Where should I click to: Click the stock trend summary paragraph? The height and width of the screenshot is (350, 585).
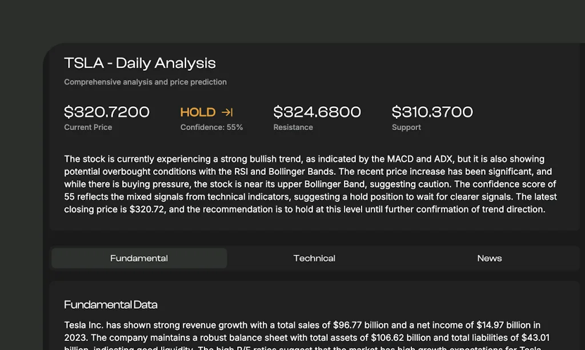[x=310, y=184]
